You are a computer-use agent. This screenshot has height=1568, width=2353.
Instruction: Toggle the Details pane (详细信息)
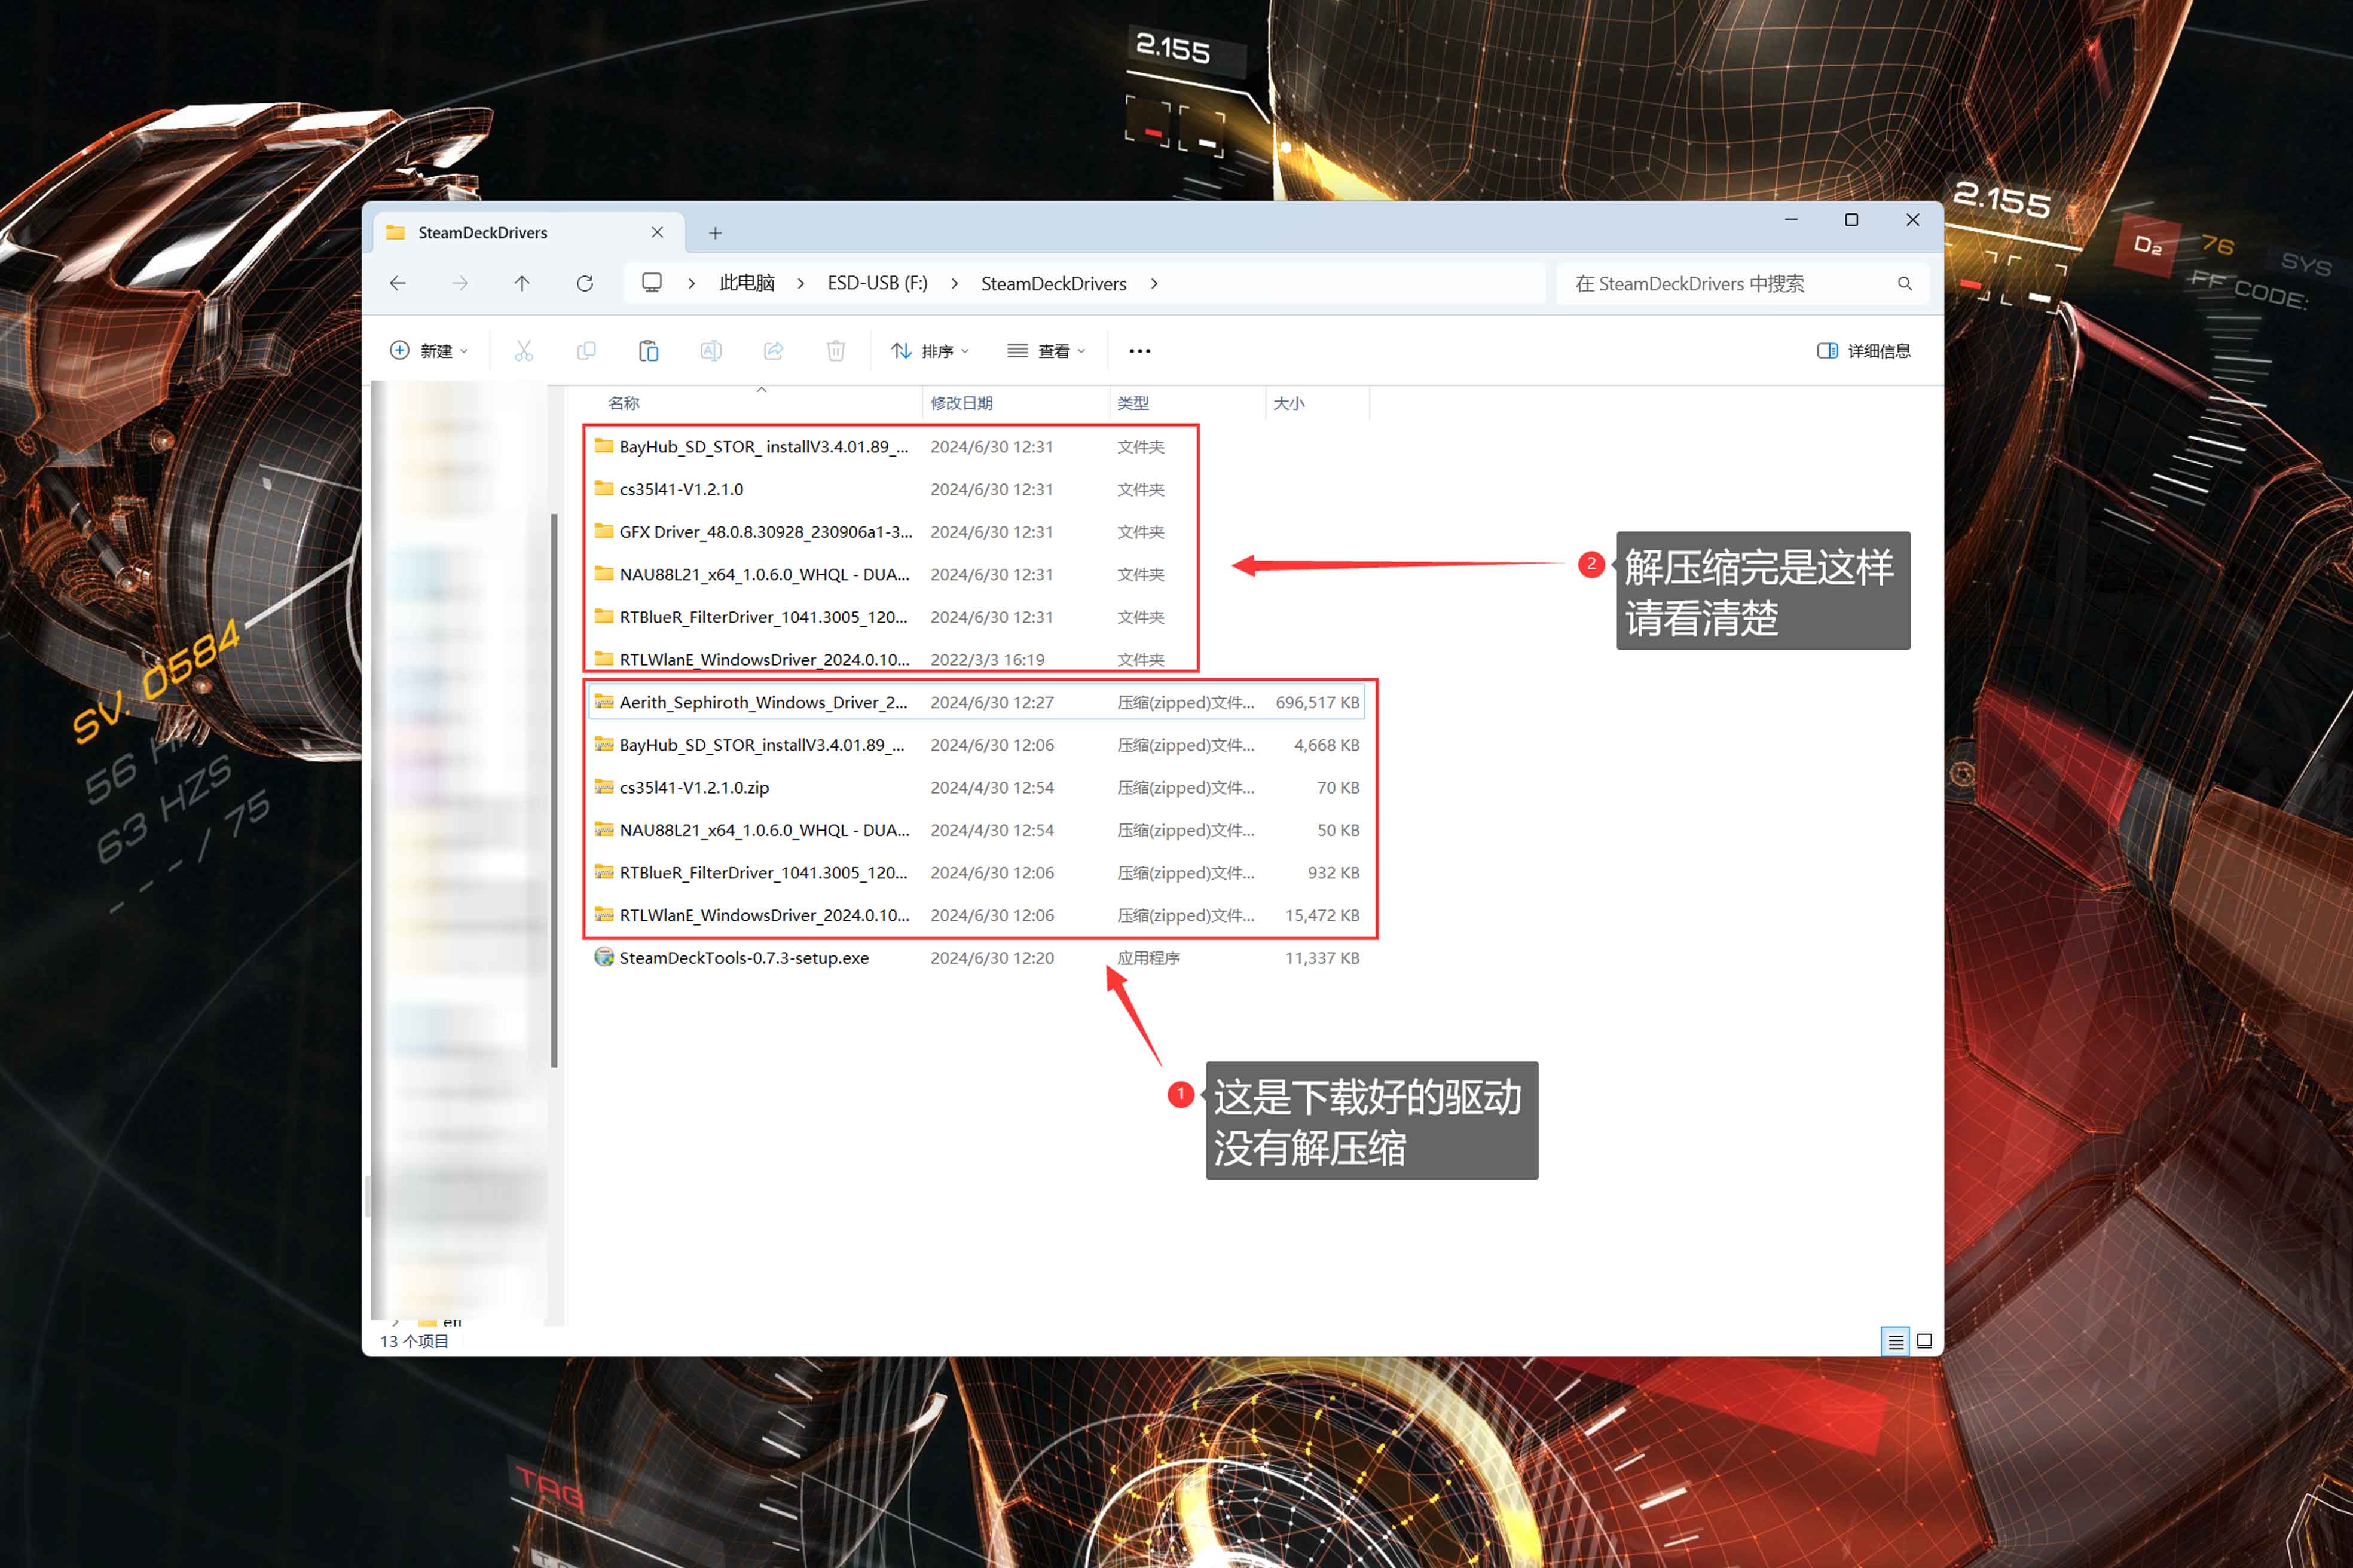(1863, 351)
